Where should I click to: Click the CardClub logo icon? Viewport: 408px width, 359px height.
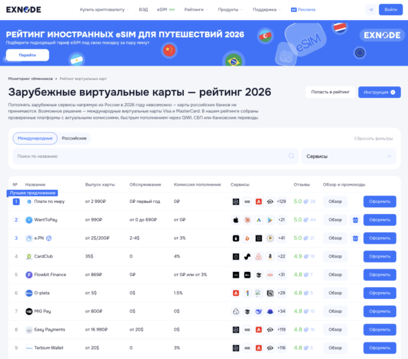tap(29, 257)
